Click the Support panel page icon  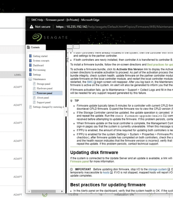[34, 102]
